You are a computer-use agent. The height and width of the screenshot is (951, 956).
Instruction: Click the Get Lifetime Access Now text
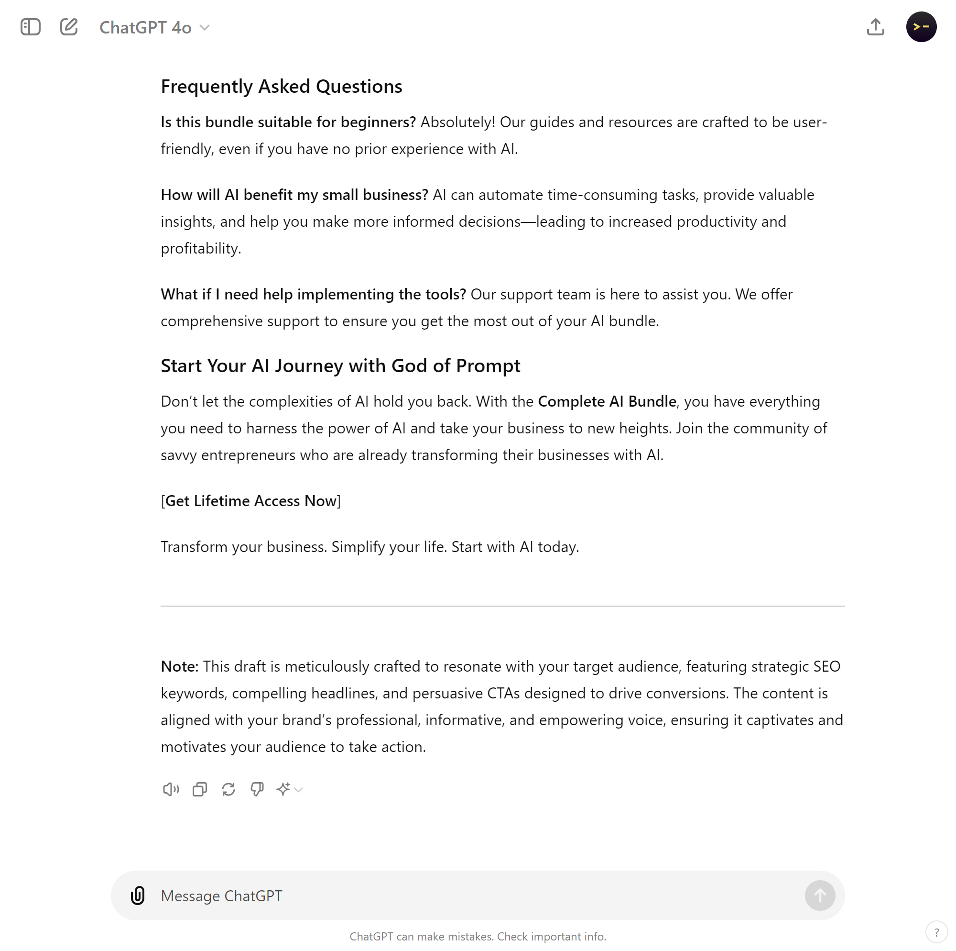click(251, 501)
